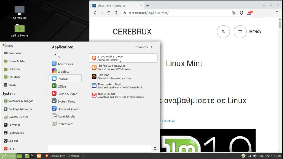
Task: Focus the menu search field
Action: point(99,149)
